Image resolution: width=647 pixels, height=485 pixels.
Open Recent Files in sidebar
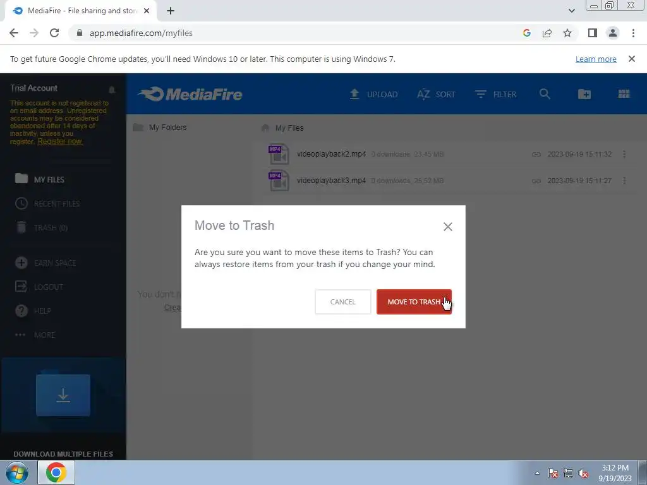coord(47,204)
